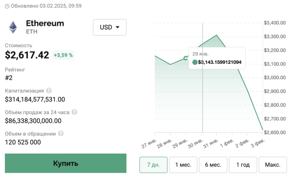The image size is (293, 179).
Task: Click the clock icon beside the update timestamp
Action: [7, 6]
